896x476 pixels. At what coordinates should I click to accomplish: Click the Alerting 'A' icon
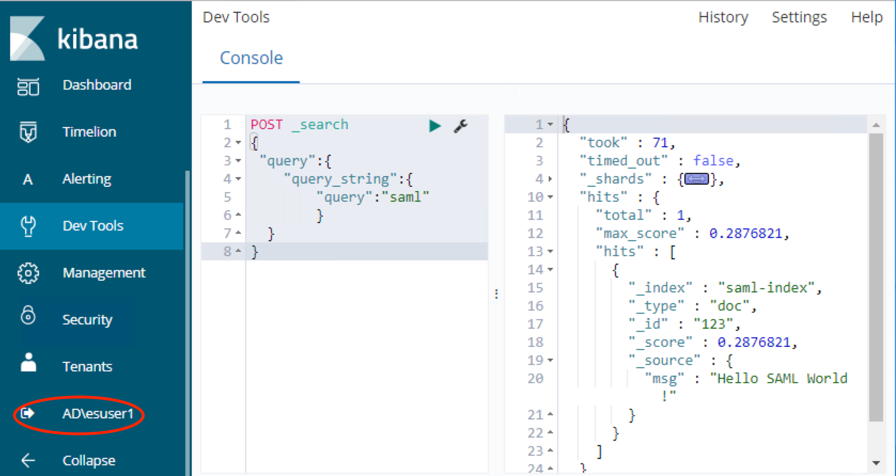point(28,179)
